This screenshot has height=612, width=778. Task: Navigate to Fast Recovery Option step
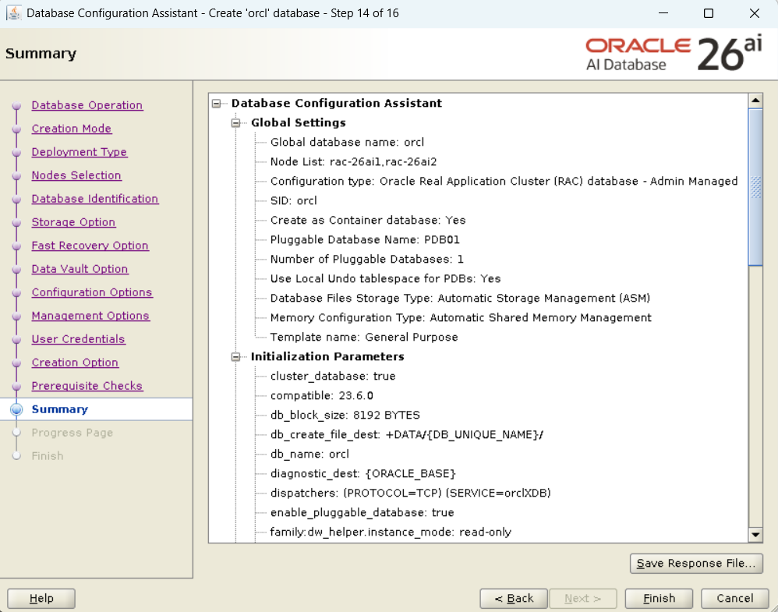coord(90,246)
